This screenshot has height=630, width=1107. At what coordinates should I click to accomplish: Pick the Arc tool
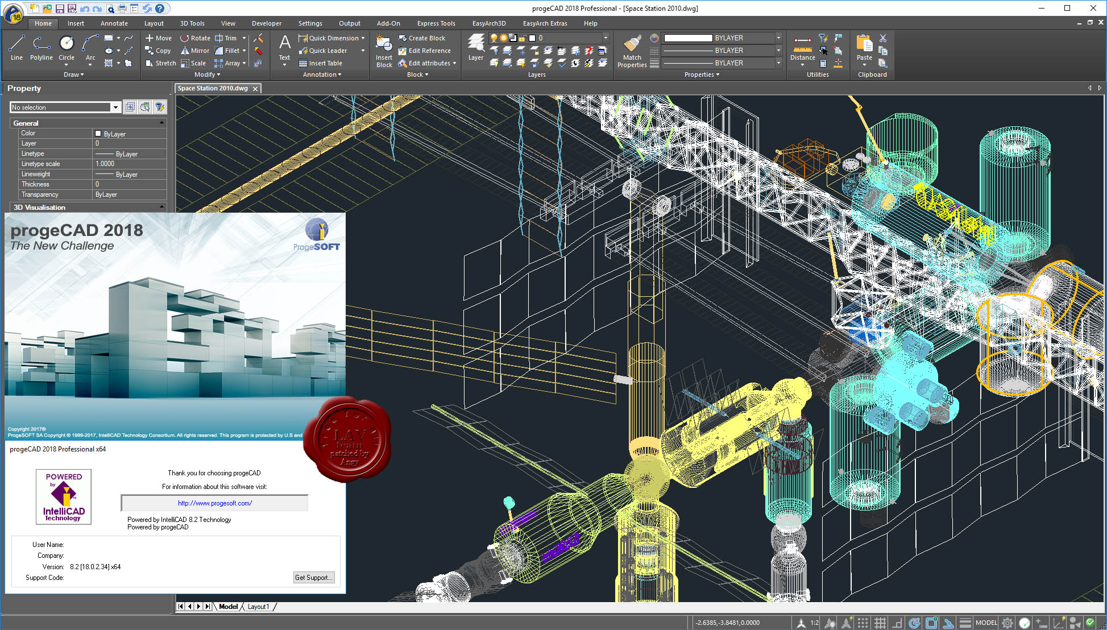(x=90, y=47)
